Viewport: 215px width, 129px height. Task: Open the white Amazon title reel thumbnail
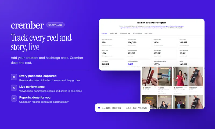pos(165,102)
